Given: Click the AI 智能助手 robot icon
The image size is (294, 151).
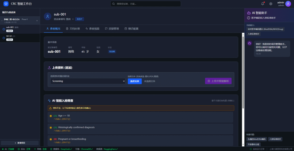Looking at the screenshot, I should [x=249, y=13].
